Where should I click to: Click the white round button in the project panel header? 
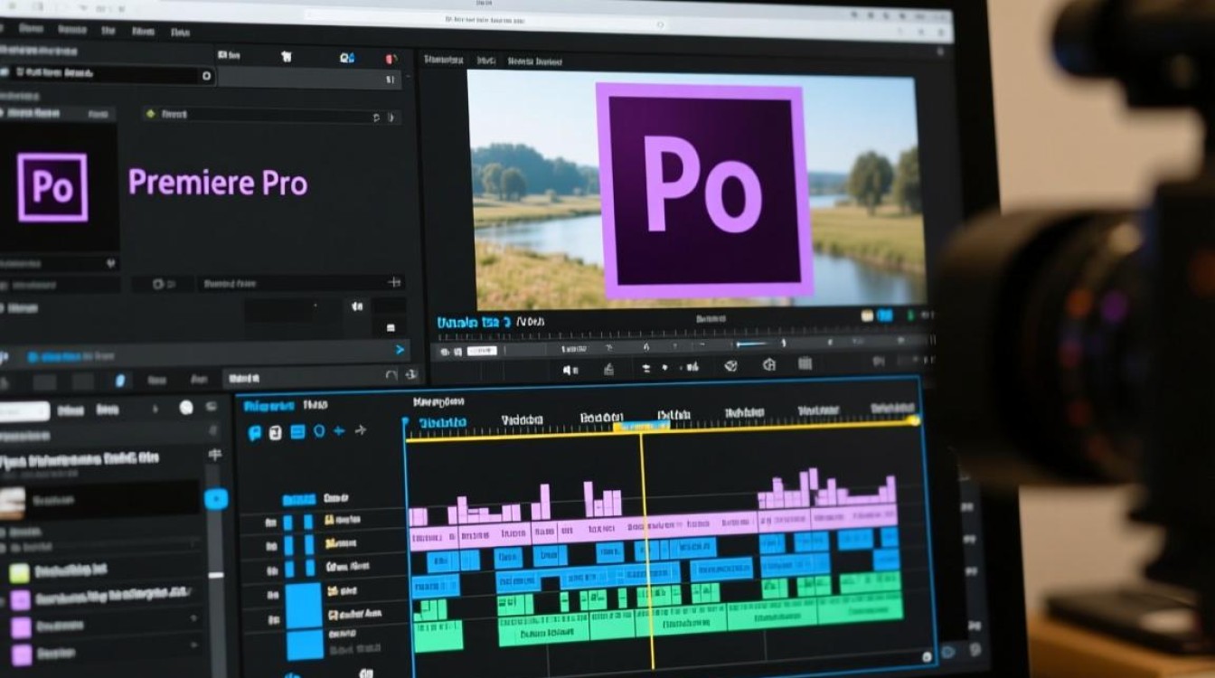point(186,408)
